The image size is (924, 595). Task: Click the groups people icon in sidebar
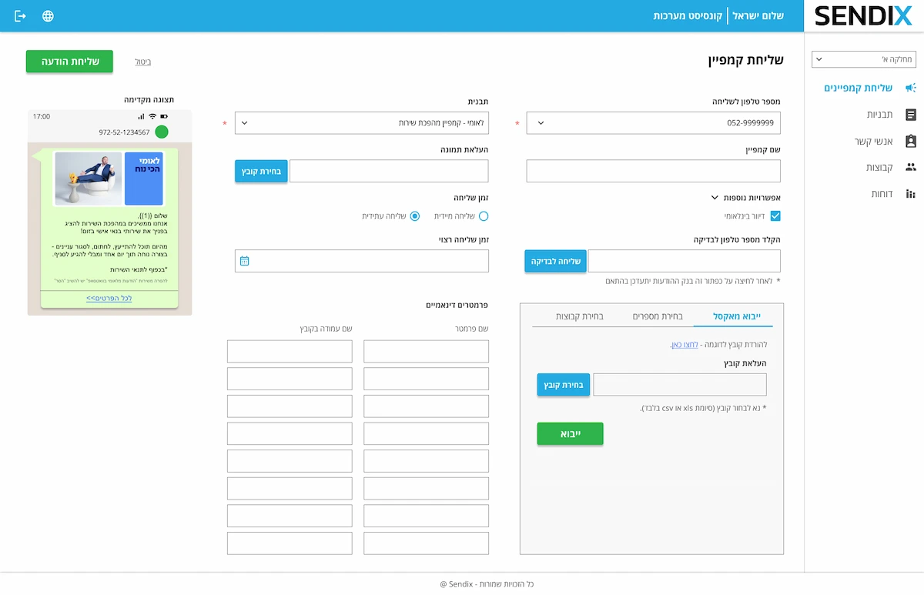[x=911, y=167]
